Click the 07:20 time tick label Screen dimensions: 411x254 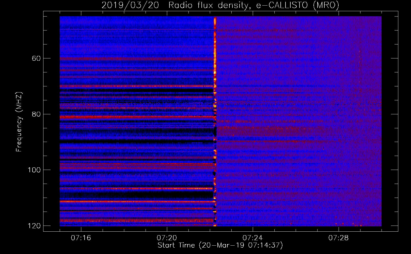tap(167, 238)
